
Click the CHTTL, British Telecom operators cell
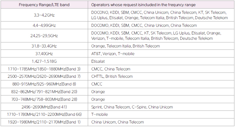click(x=112, y=77)
